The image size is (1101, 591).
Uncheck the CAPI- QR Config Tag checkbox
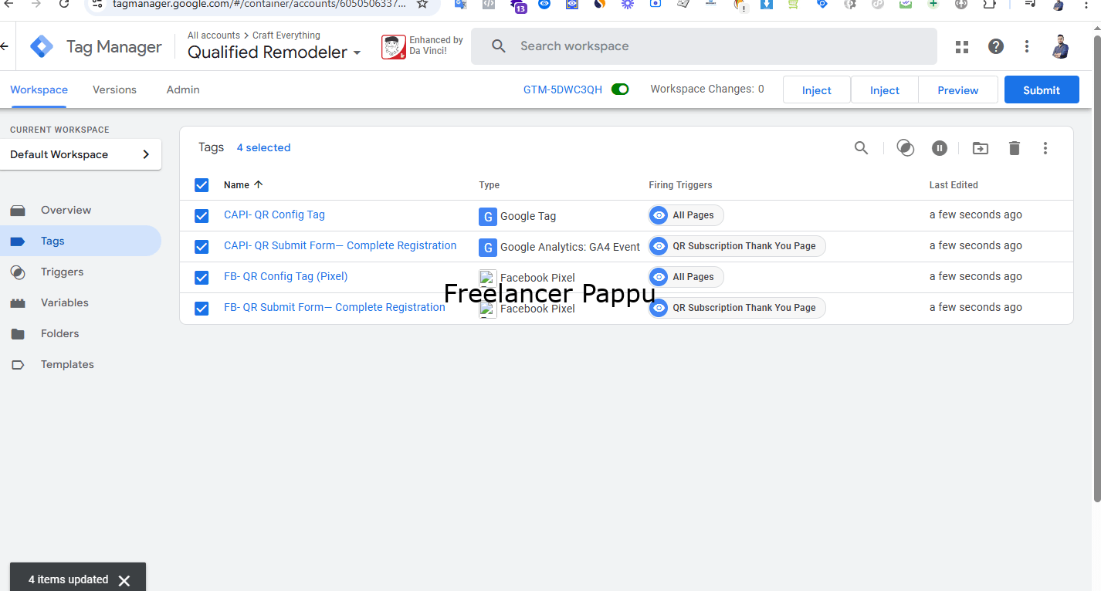(x=202, y=216)
